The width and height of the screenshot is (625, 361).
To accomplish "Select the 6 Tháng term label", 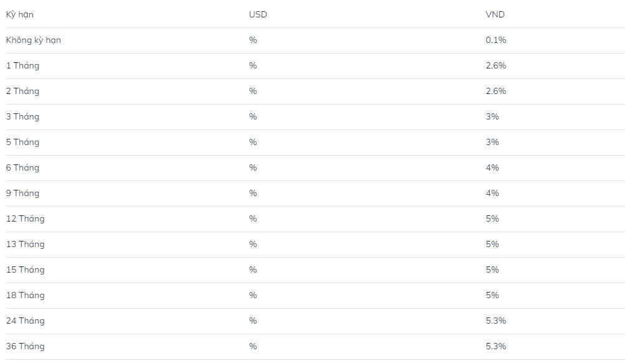I will (22, 167).
